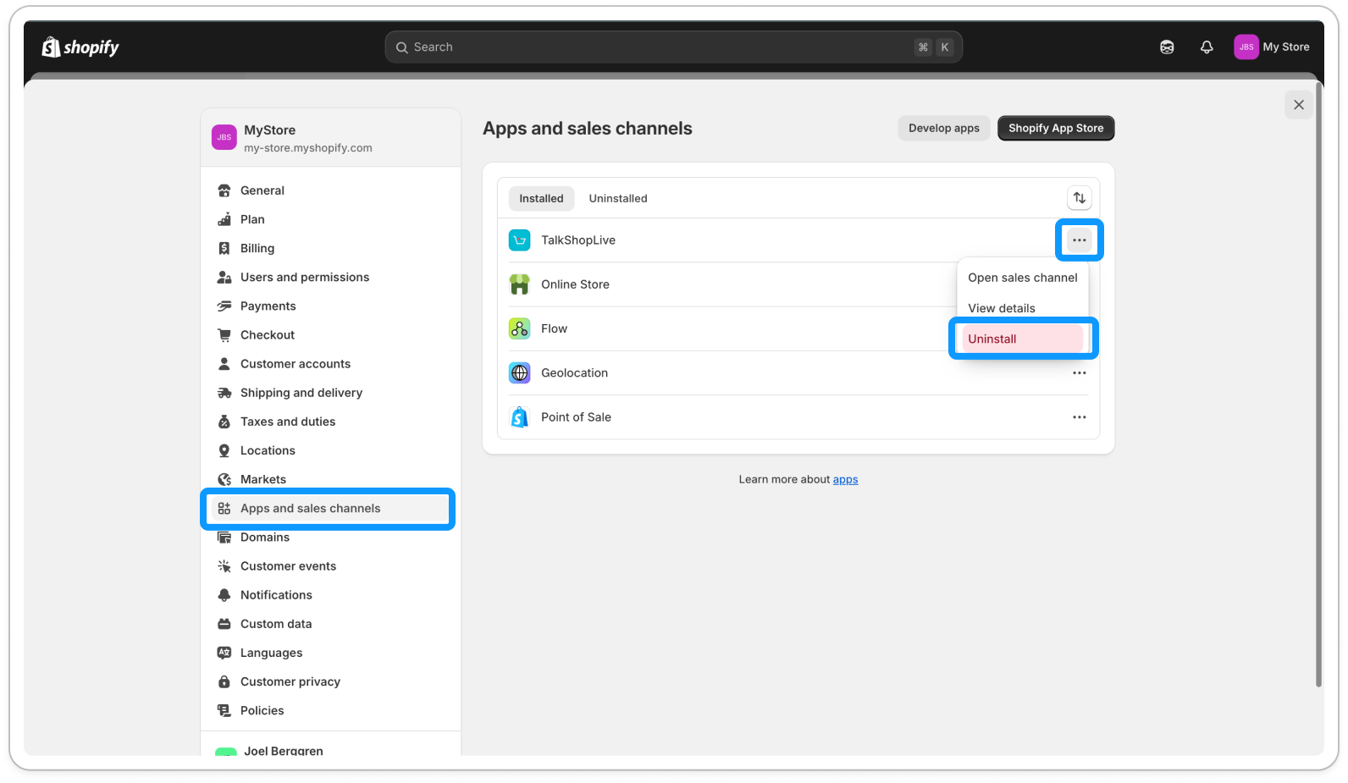Click the Develop apps button
The image size is (1348, 783).
tap(944, 129)
